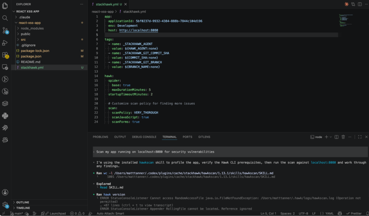Open the Run and Debug view
The width and height of the screenshot is (369, 216).
tap(5, 43)
